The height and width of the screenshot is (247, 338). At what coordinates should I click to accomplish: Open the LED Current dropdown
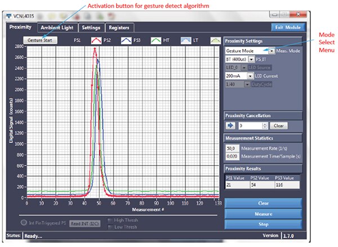tap(251, 75)
